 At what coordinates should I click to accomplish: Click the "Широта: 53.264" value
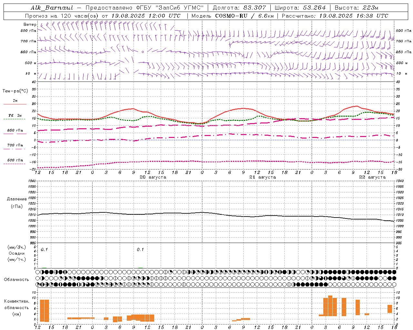click(300, 8)
